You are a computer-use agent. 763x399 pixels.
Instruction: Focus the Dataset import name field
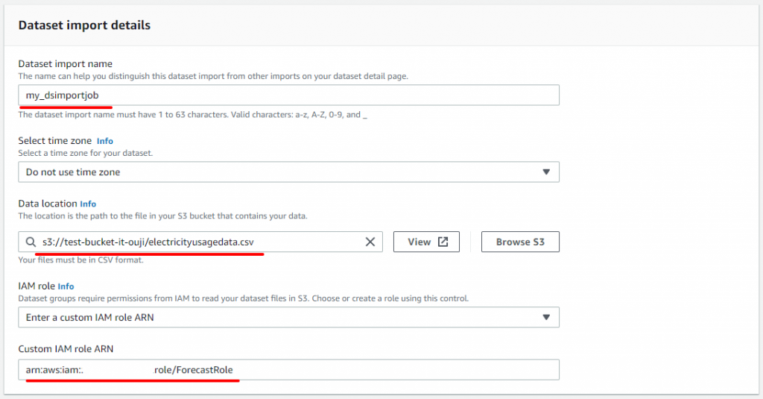click(x=288, y=95)
